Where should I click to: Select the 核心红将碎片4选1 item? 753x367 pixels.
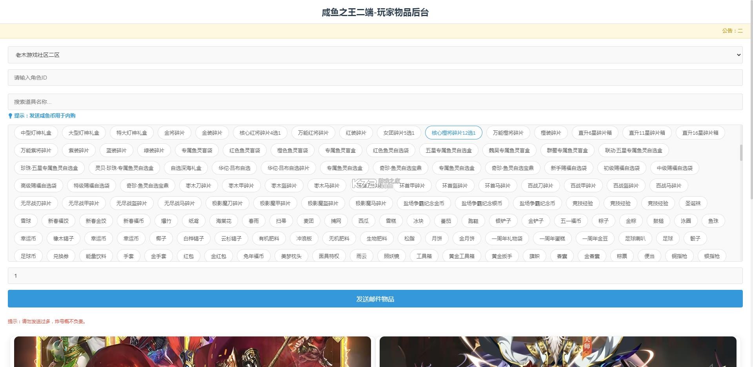pos(260,133)
